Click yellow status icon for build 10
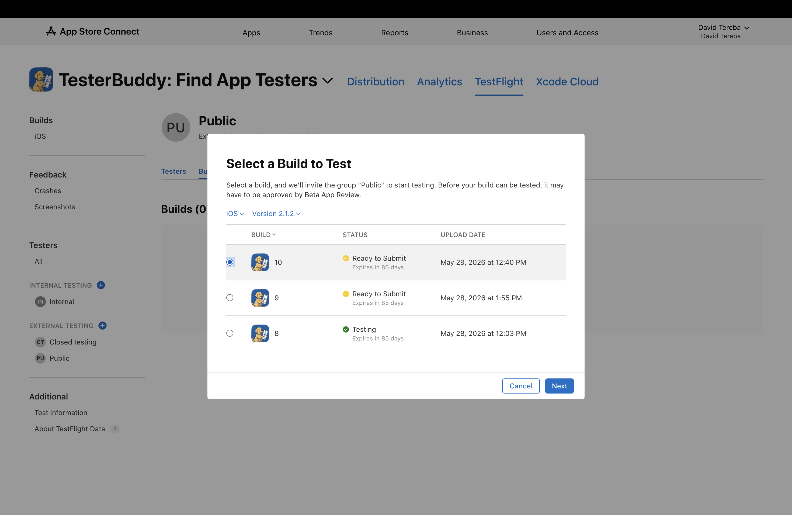 pyautogui.click(x=346, y=258)
